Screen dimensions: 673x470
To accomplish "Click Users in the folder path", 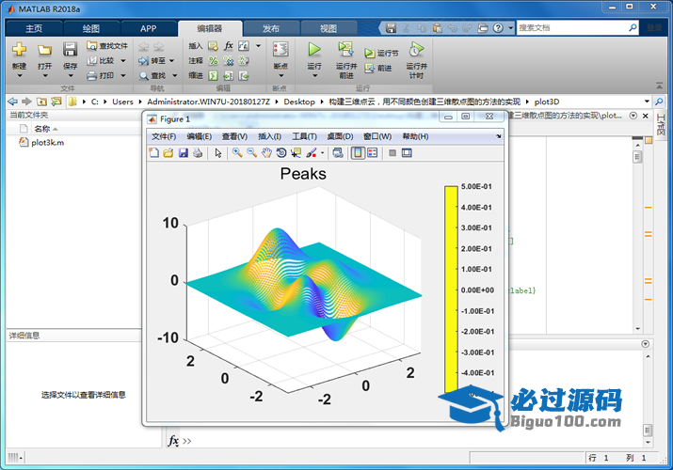I will [122, 102].
